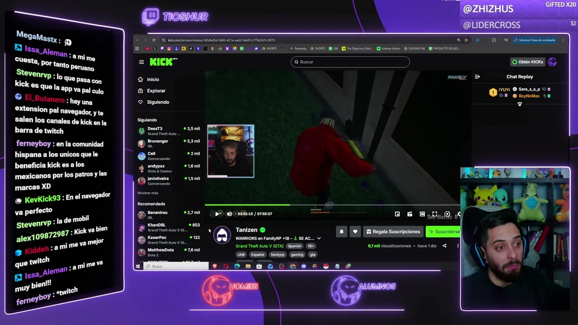Screen dimensions: 578x325
Task: Open the browser three-dot menu
Action: point(563,40)
